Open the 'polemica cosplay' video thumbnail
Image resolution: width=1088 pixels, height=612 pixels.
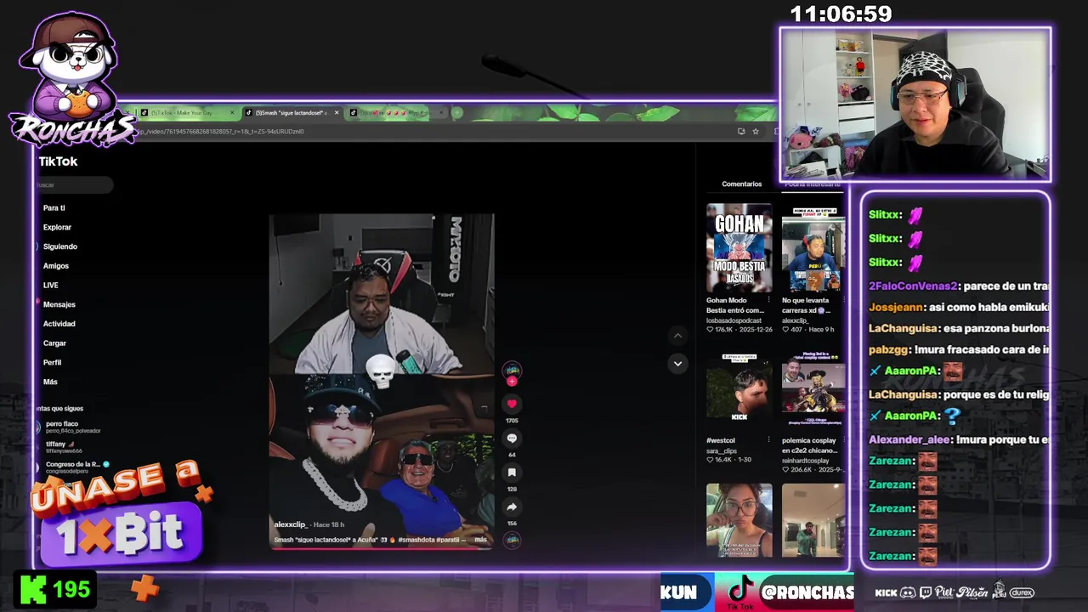(x=813, y=389)
